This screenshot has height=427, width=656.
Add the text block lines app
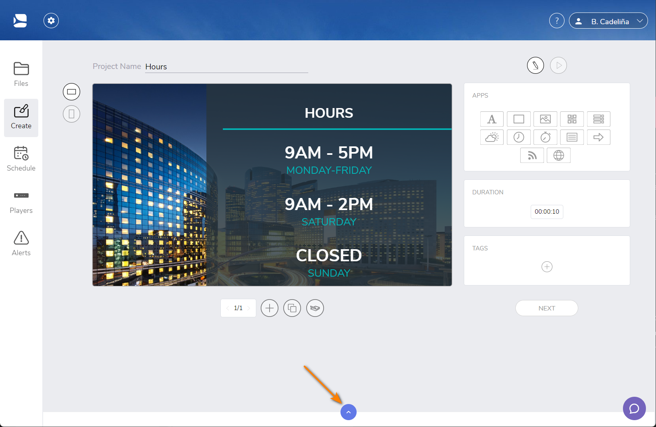572,137
